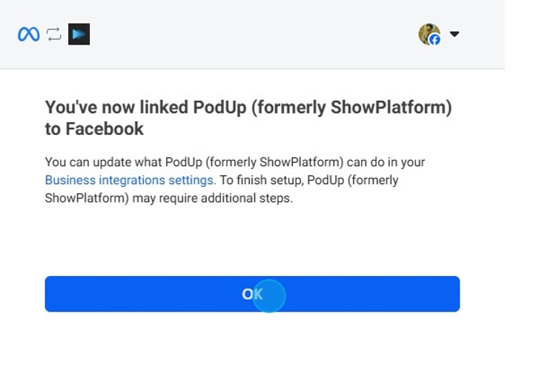This screenshot has height=365, width=539.
Task: Click blank white space below the OK button
Action: (252, 338)
